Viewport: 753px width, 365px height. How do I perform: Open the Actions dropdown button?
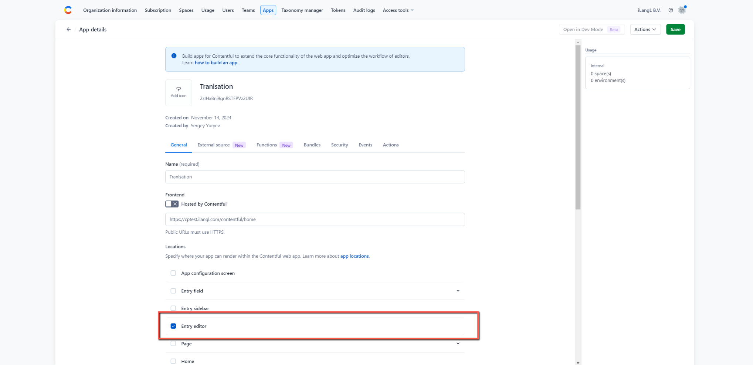pyautogui.click(x=645, y=30)
